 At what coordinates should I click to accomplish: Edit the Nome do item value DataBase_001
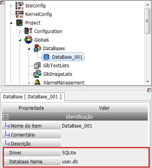104,126
